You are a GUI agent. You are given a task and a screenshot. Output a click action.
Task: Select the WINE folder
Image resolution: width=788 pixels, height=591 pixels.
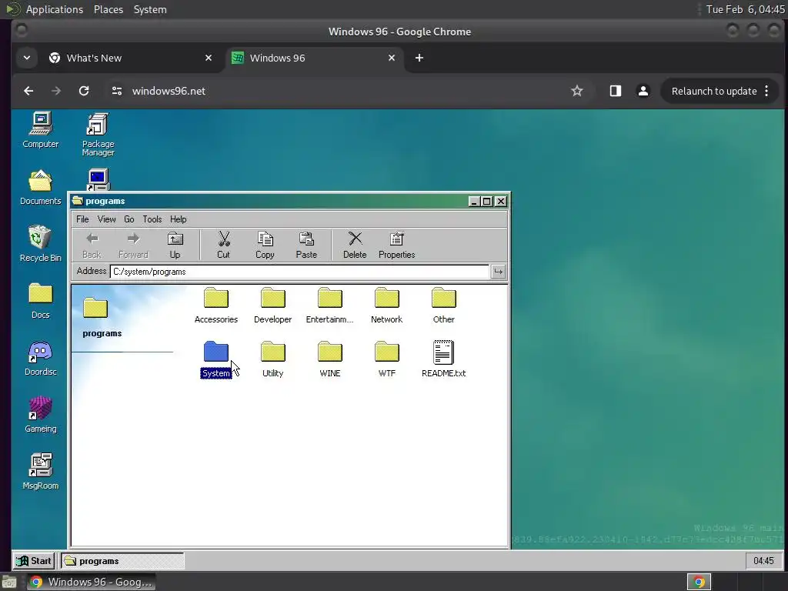point(329,359)
